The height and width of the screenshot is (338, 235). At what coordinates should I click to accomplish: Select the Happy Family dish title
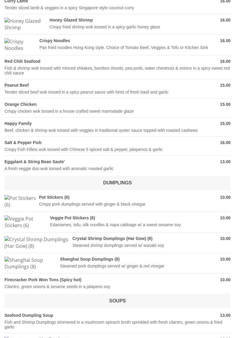pyautogui.click(x=18, y=123)
